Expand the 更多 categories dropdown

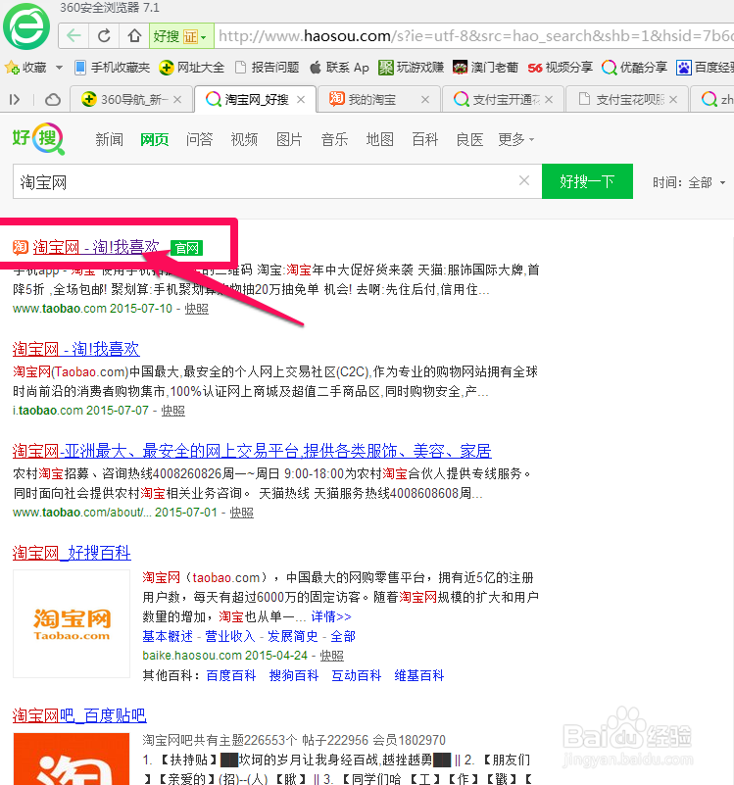tap(515, 139)
